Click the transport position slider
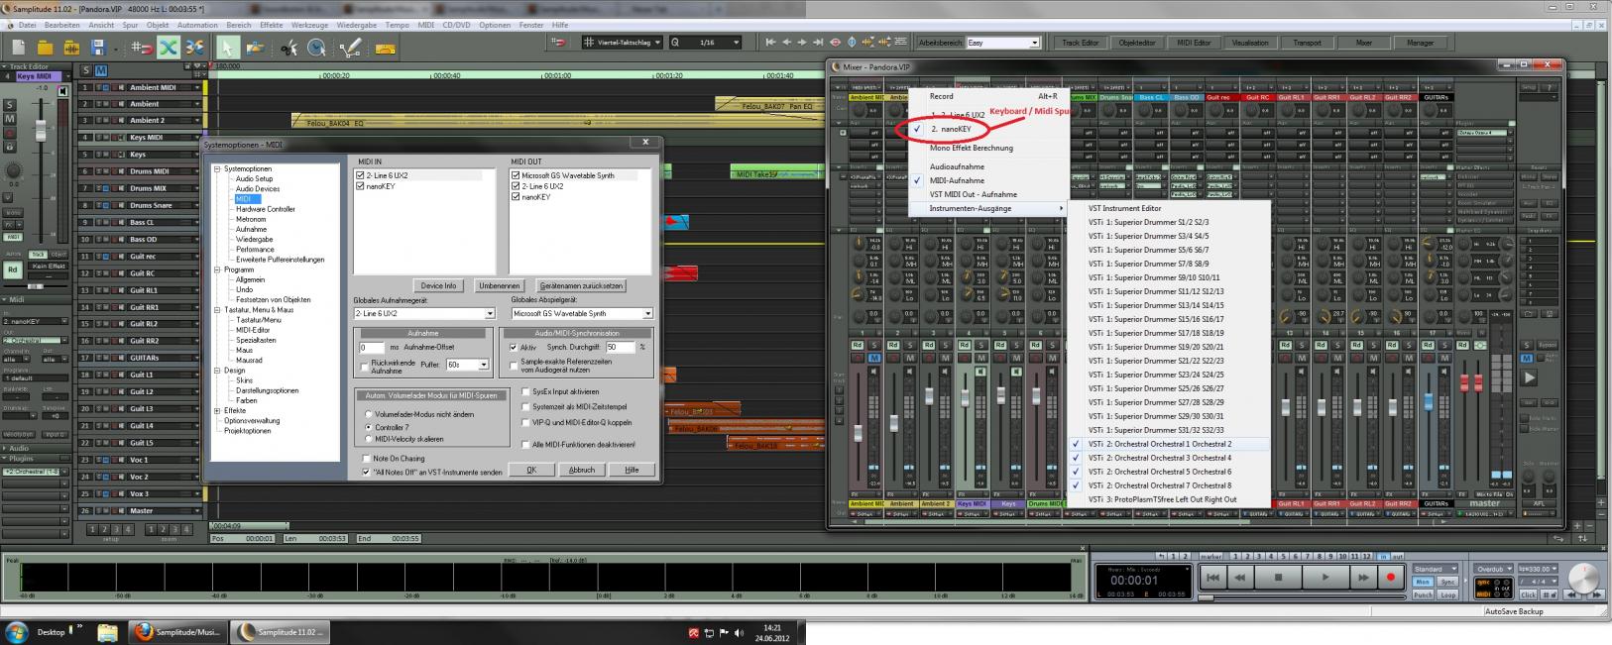The width and height of the screenshot is (1612, 645). [x=1207, y=597]
